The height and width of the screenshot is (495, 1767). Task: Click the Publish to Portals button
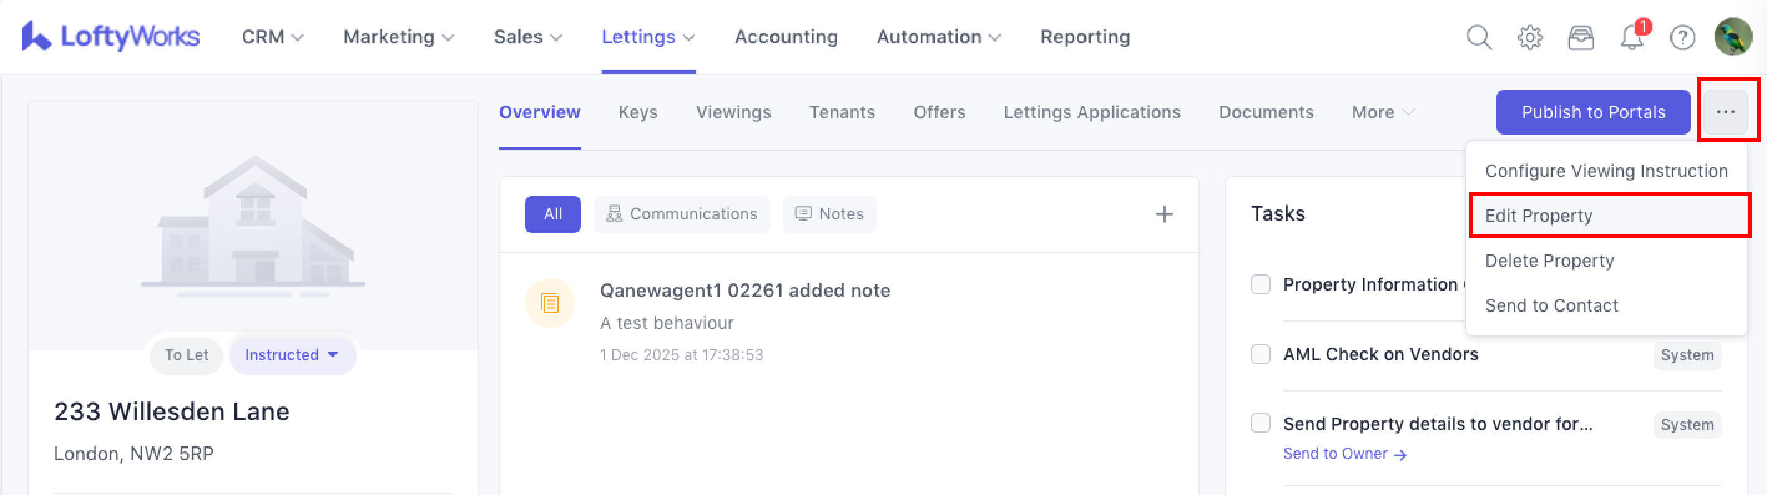coord(1592,112)
